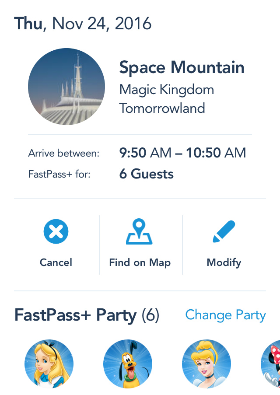Tap the Minnie Mouse avatar
Image resolution: width=280 pixels, height=395 pixels.
[270, 364]
